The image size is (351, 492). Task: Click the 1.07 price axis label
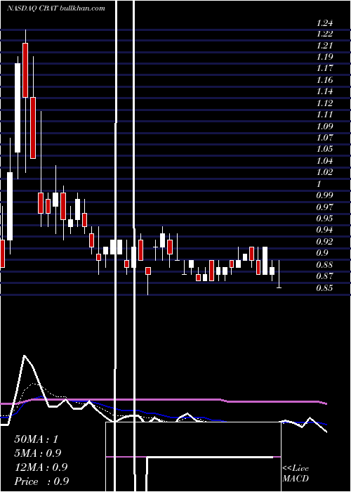pos(324,138)
